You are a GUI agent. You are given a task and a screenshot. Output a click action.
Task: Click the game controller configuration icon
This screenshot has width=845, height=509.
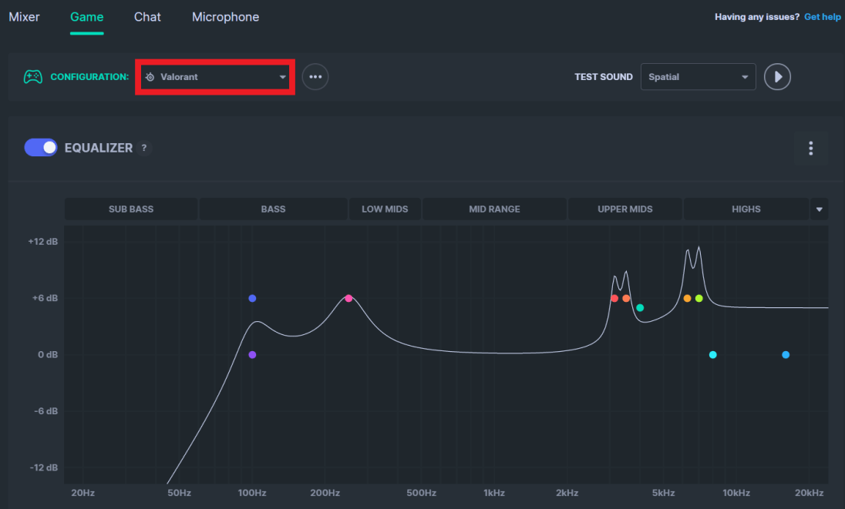click(32, 76)
